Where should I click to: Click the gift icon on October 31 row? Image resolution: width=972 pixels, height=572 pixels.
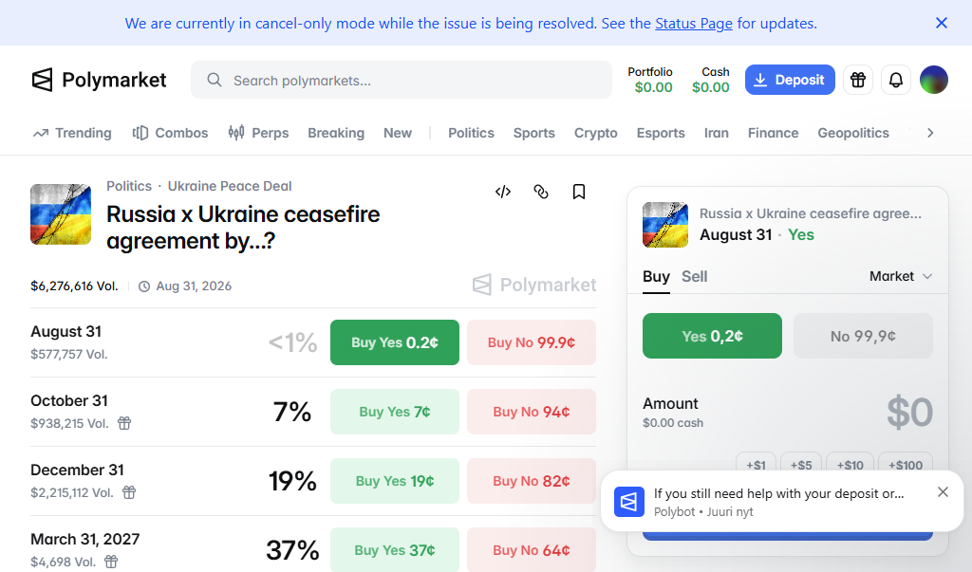pyautogui.click(x=124, y=423)
